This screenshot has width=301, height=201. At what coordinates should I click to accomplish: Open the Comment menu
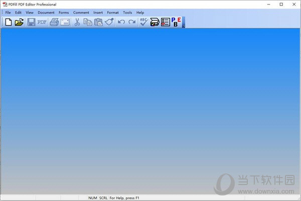click(x=81, y=12)
